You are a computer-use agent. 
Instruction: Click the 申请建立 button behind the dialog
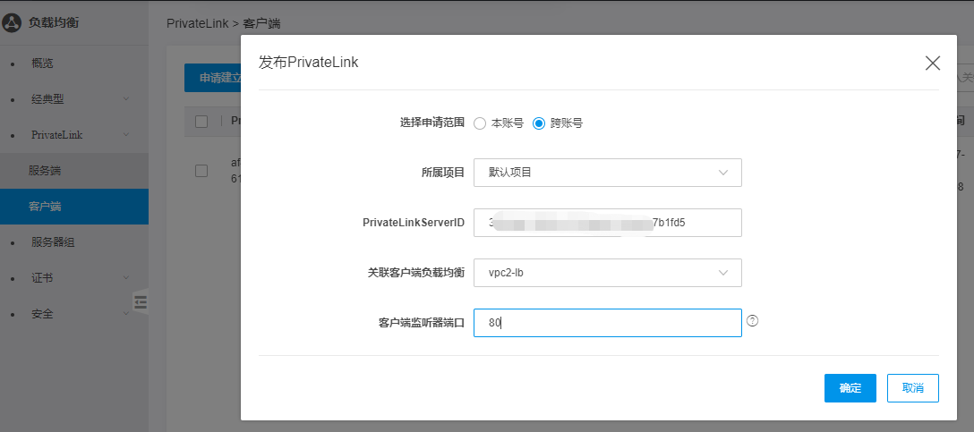(213, 78)
